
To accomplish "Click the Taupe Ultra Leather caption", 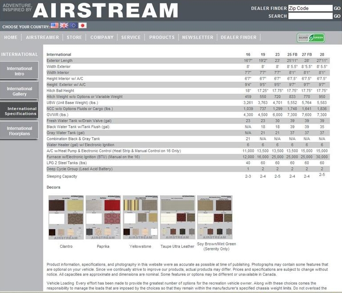I will [177, 247].
